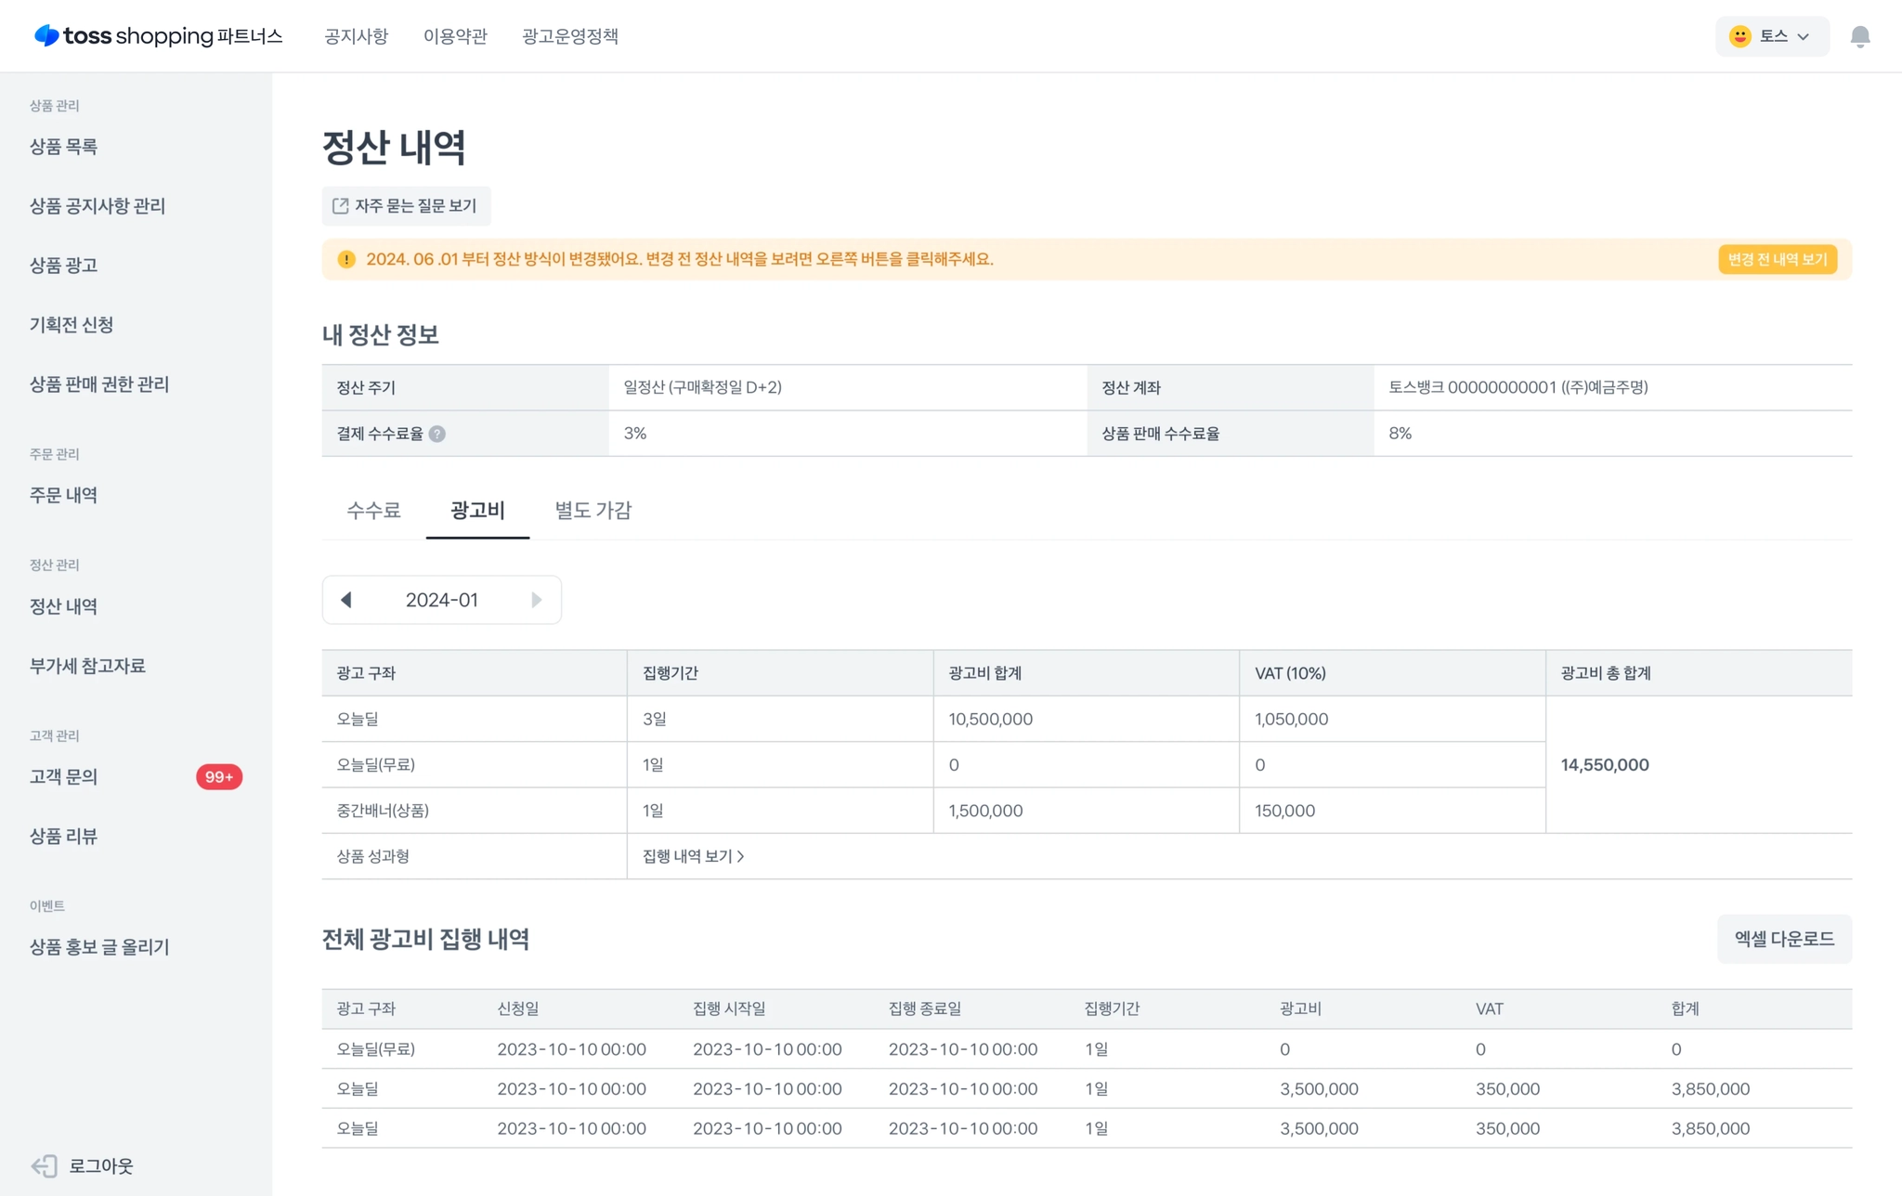This screenshot has height=1196, width=1902.
Task: Open 광고운영정책 in top navigation
Action: (x=569, y=36)
